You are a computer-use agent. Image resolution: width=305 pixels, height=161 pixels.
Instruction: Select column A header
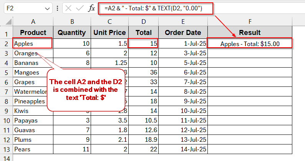33,22
